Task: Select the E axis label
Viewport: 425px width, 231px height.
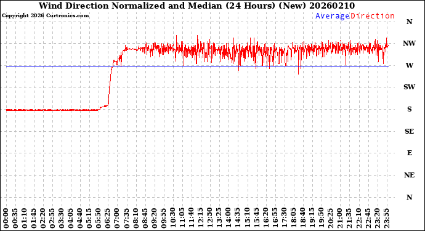Action: pyautogui.click(x=409, y=153)
